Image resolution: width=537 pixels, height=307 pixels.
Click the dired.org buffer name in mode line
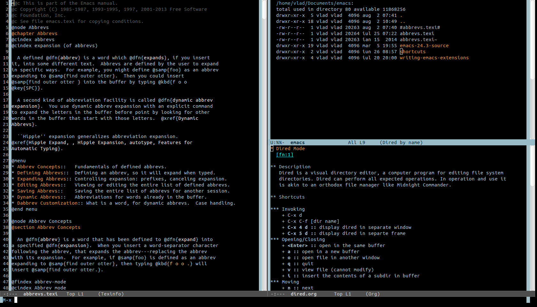click(304, 294)
